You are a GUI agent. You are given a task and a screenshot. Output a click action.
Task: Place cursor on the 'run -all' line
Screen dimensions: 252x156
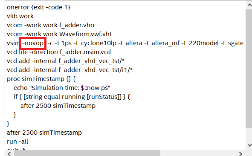tap(17, 142)
